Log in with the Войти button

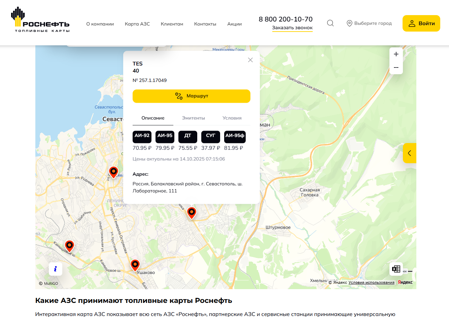tap(421, 24)
